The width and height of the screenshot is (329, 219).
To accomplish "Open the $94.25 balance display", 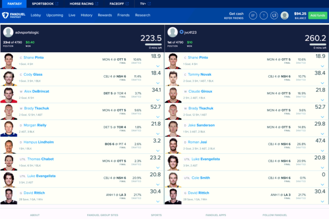I will pyautogui.click(x=300, y=15).
